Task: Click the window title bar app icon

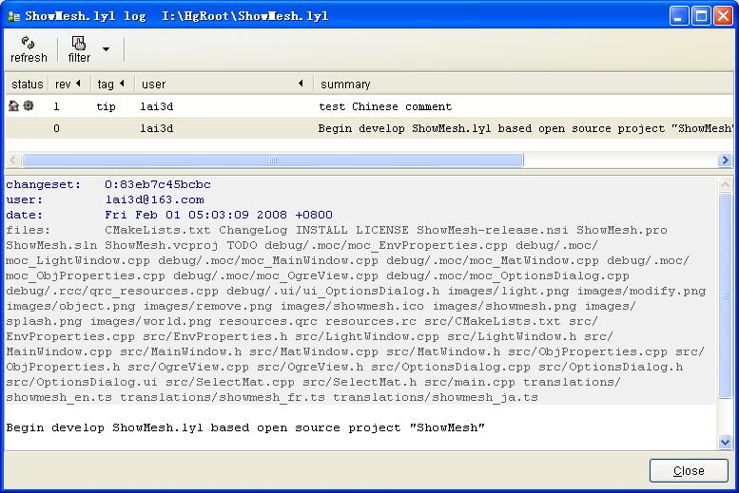Action: pyautogui.click(x=12, y=16)
